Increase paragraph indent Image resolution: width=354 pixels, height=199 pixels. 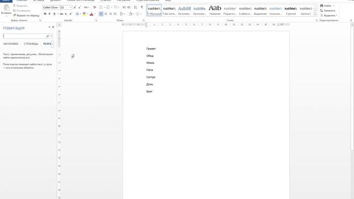coord(129,7)
